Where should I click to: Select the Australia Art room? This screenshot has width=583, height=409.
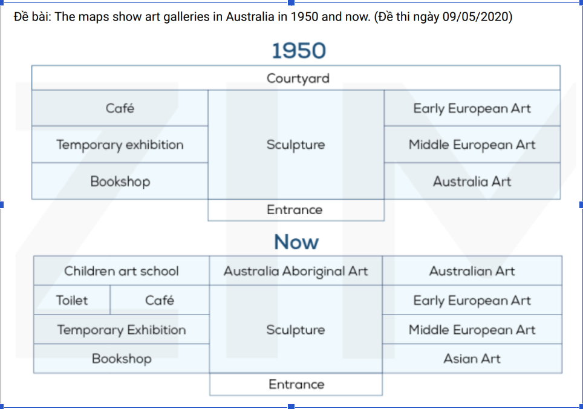point(472,181)
